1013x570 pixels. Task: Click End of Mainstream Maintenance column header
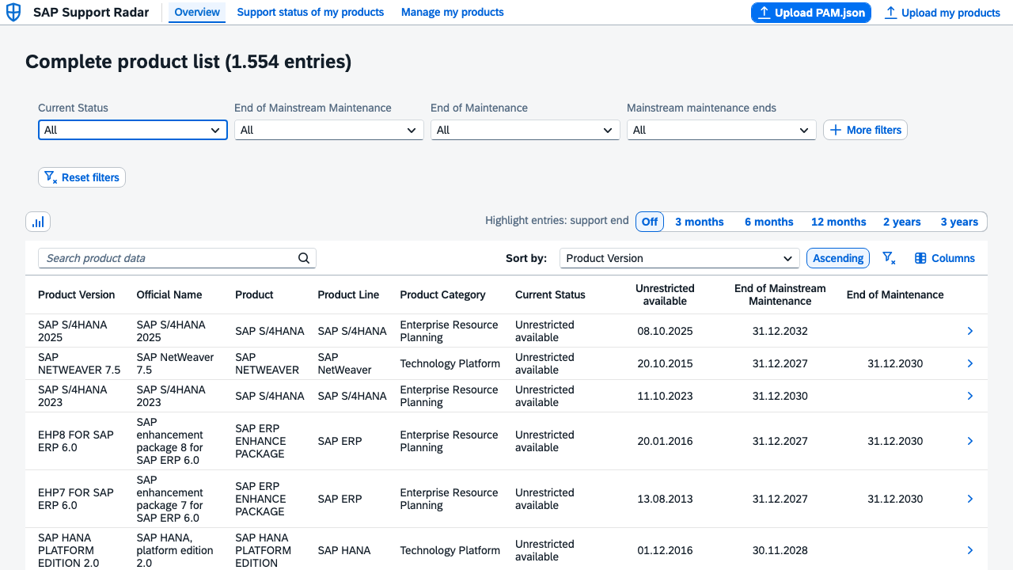[x=780, y=294]
